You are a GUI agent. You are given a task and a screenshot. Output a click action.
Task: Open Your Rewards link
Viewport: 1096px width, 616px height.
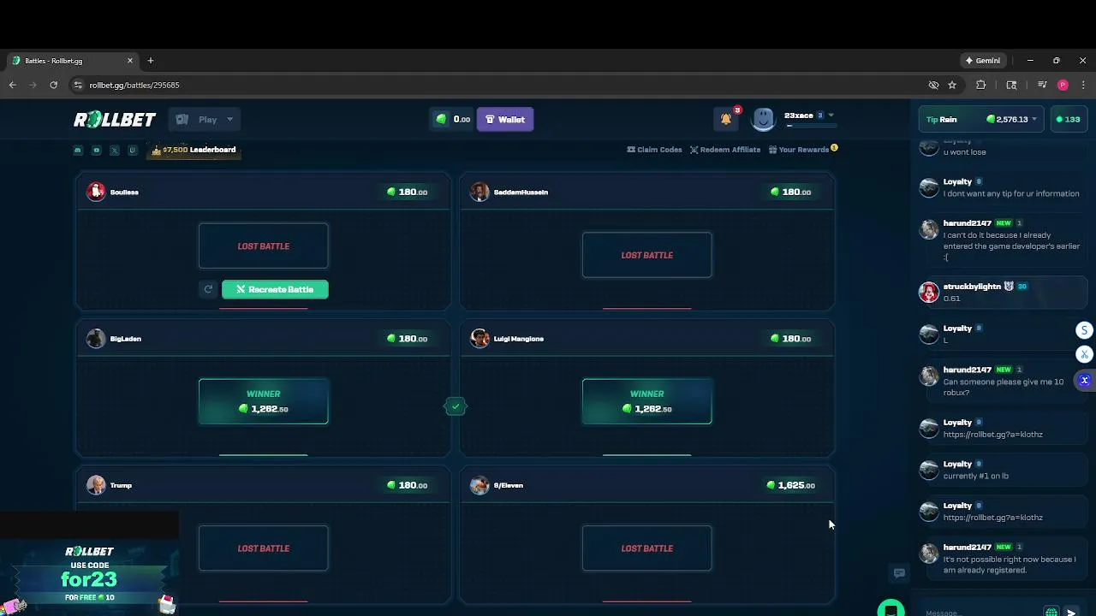[x=802, y=150]
